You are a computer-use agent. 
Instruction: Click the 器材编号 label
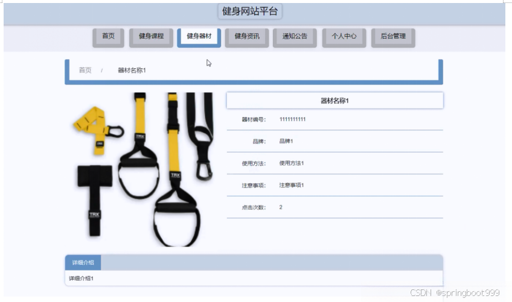pyautogui.click(x=254, y=119)
